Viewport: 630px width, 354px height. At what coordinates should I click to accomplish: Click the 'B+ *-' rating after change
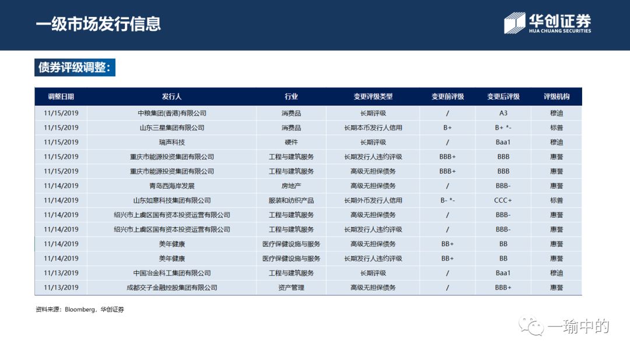pyautogui.click(x=503, y=128)
